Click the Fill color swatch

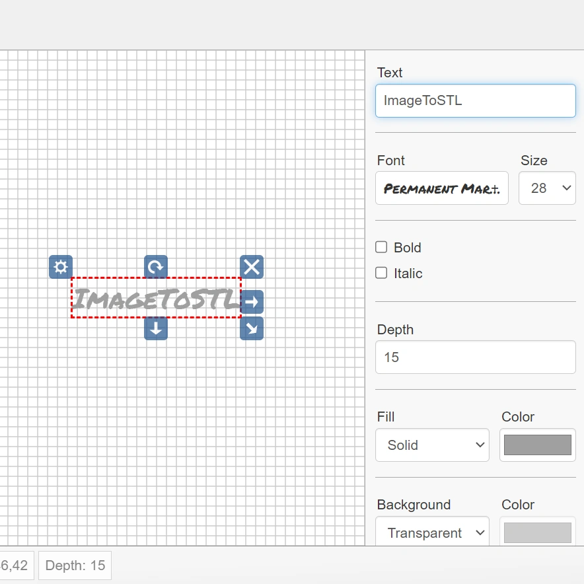click(537, 445)
